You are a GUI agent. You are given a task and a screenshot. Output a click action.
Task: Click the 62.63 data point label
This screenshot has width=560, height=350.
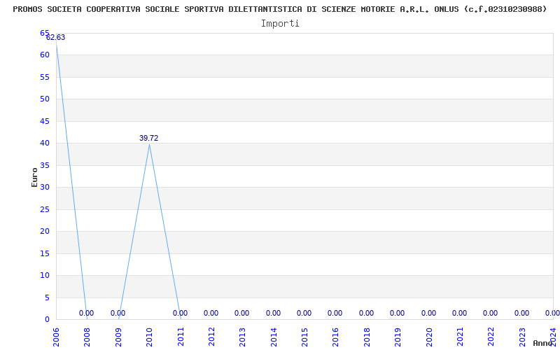pos(56,38)
